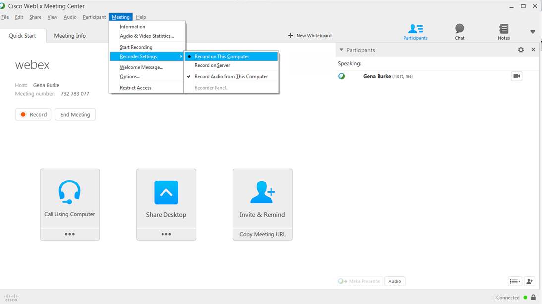Open Share Desktop more options
The height and width of the screenshot is (304, 542).
tap(166, 234)
